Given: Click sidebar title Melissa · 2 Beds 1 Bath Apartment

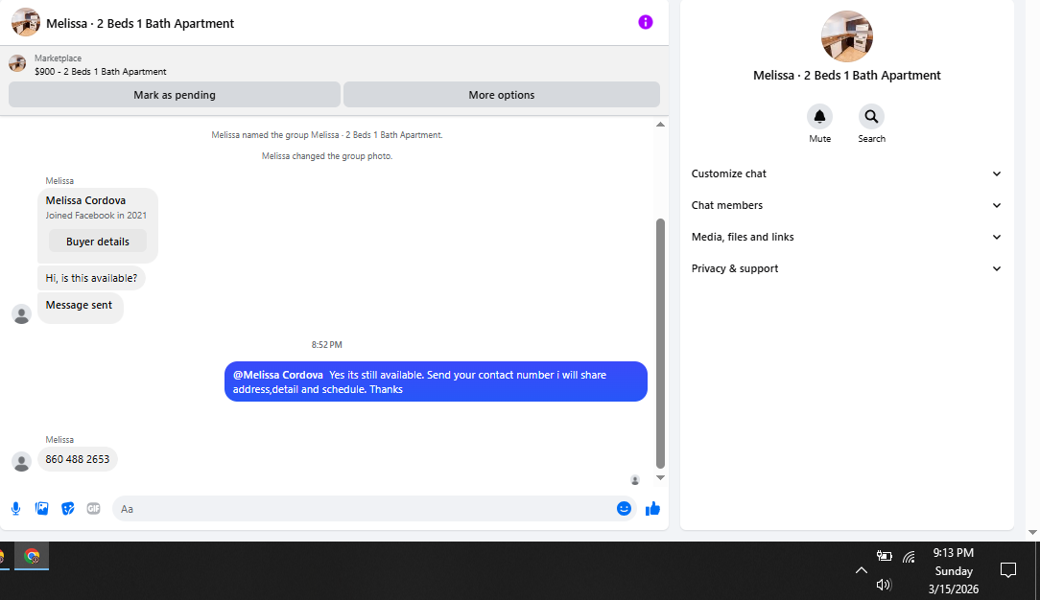Looking at the screenshot, I should [847, 76].
